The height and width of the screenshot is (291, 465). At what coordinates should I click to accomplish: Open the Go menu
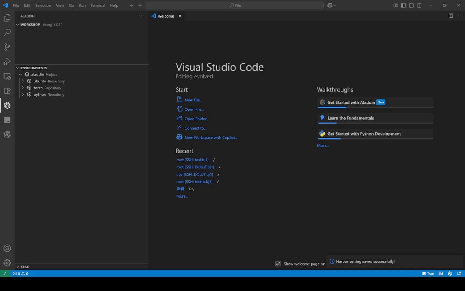pyautogui.click(x=71, y=5)
